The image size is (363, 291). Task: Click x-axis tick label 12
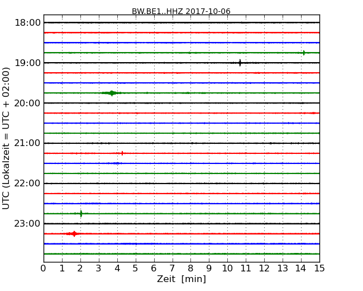(264, 268)
